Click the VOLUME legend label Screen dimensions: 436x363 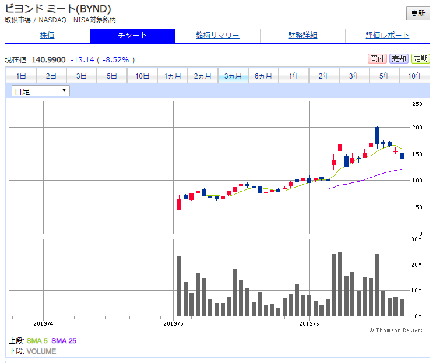[41, 351]
